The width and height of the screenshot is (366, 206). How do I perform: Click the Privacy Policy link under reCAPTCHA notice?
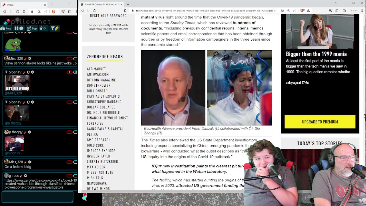click(102, 29)
